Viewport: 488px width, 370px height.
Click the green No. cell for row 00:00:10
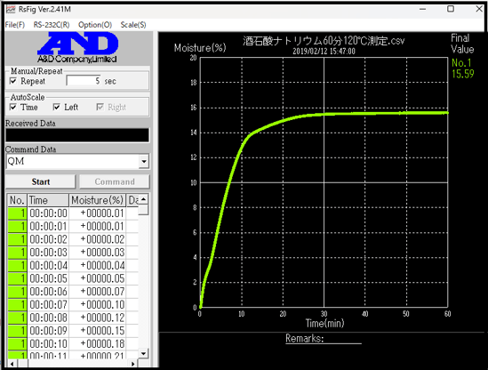17,344
